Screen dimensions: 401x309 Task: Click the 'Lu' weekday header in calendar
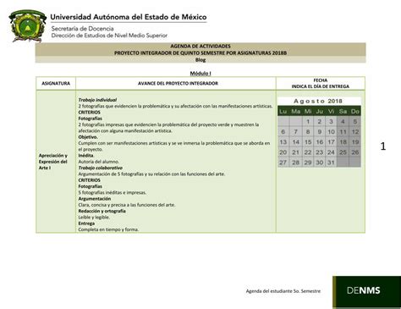click(283, 112)
